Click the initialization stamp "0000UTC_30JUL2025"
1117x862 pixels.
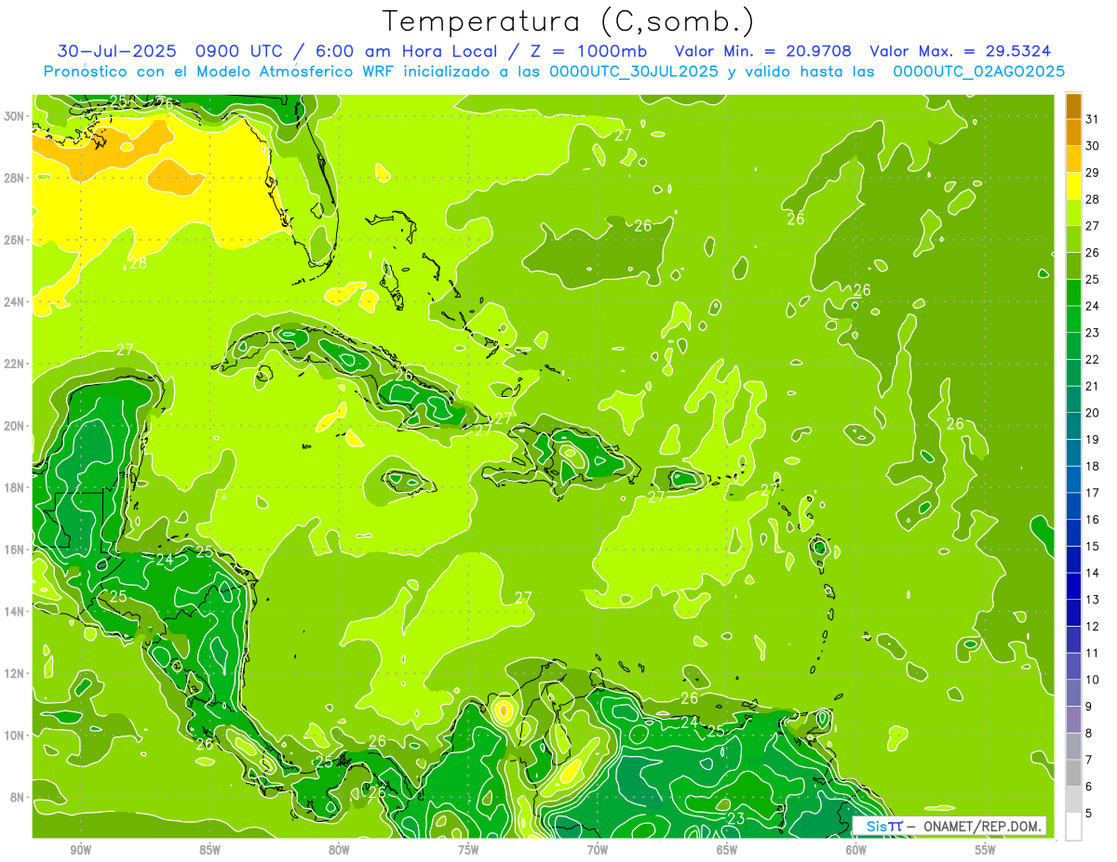point(634,72)
